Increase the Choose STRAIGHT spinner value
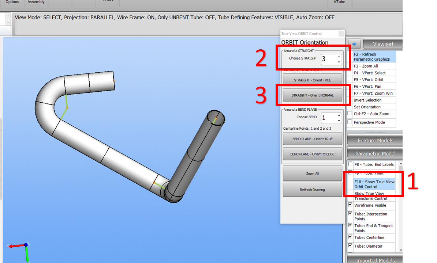This screenshot has width=437, height=263. click(339, 57)
